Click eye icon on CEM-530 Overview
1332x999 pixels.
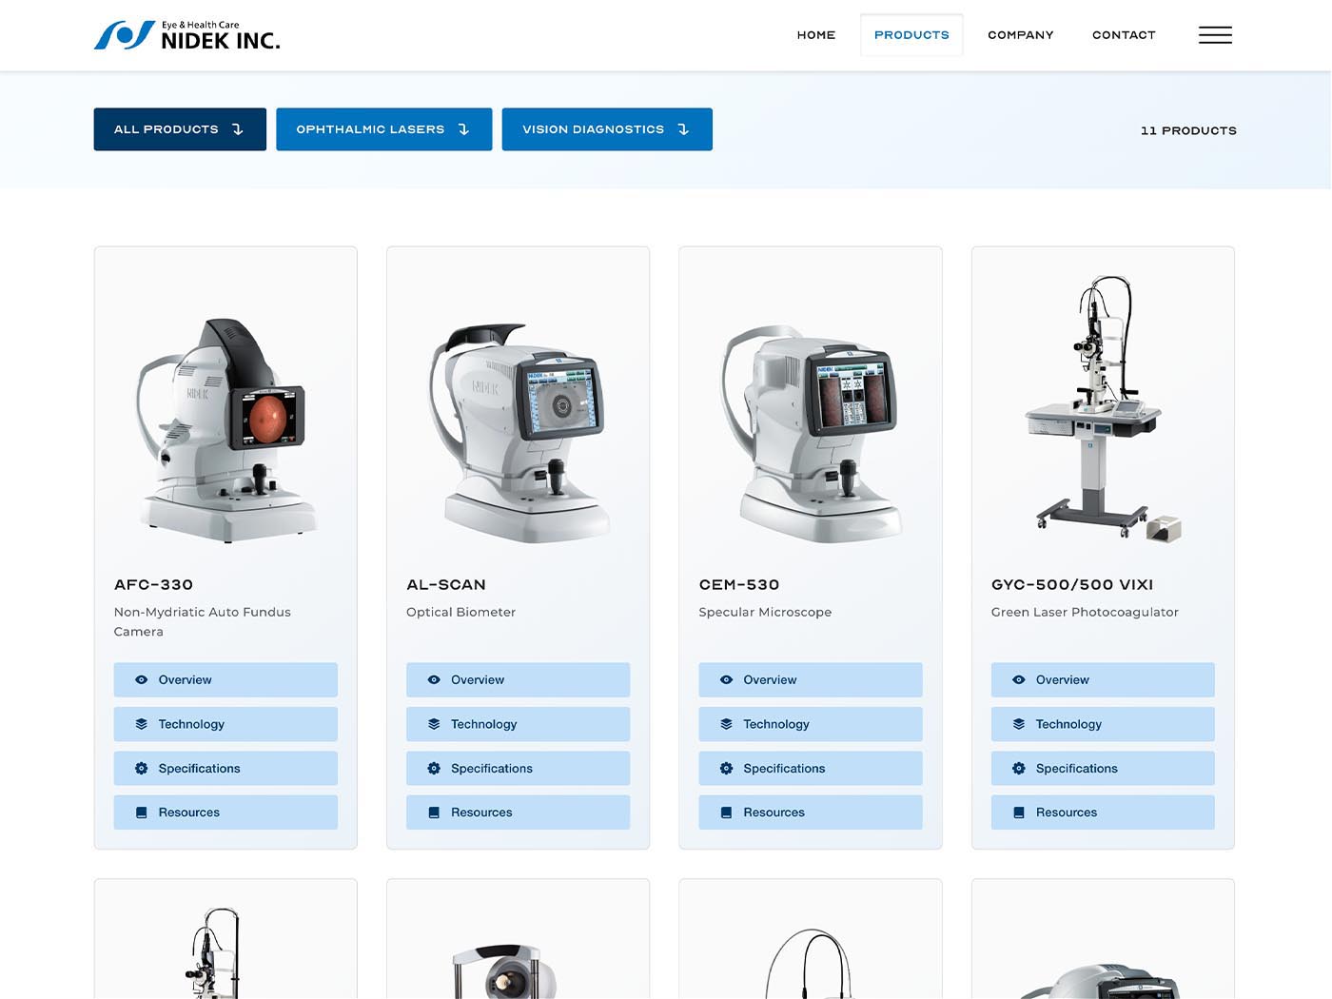click(726, 680)
